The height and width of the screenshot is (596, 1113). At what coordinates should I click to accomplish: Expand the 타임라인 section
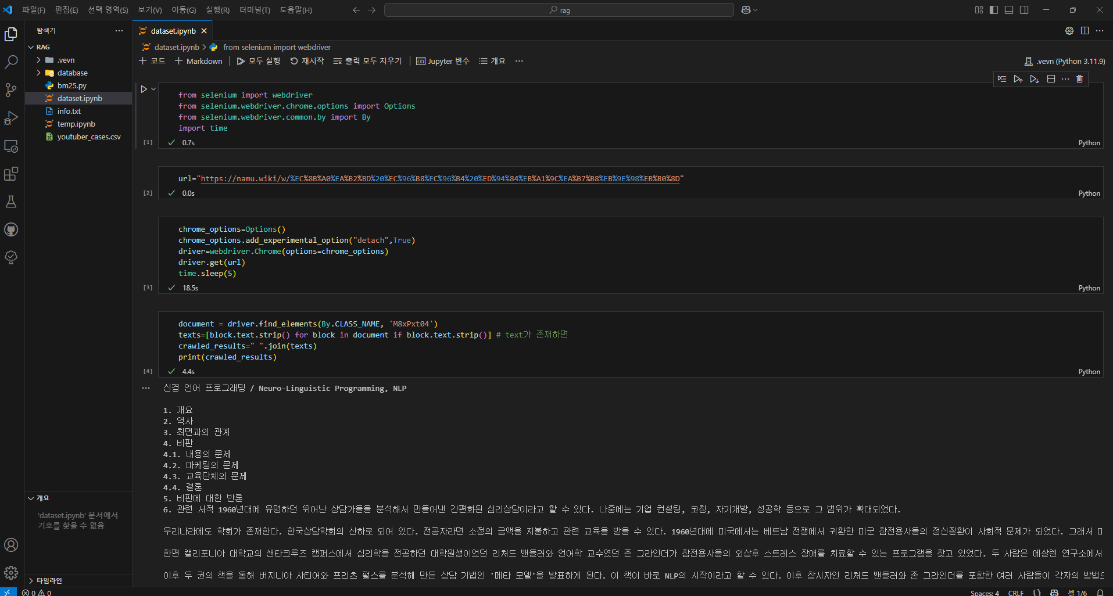pos(49,580)
